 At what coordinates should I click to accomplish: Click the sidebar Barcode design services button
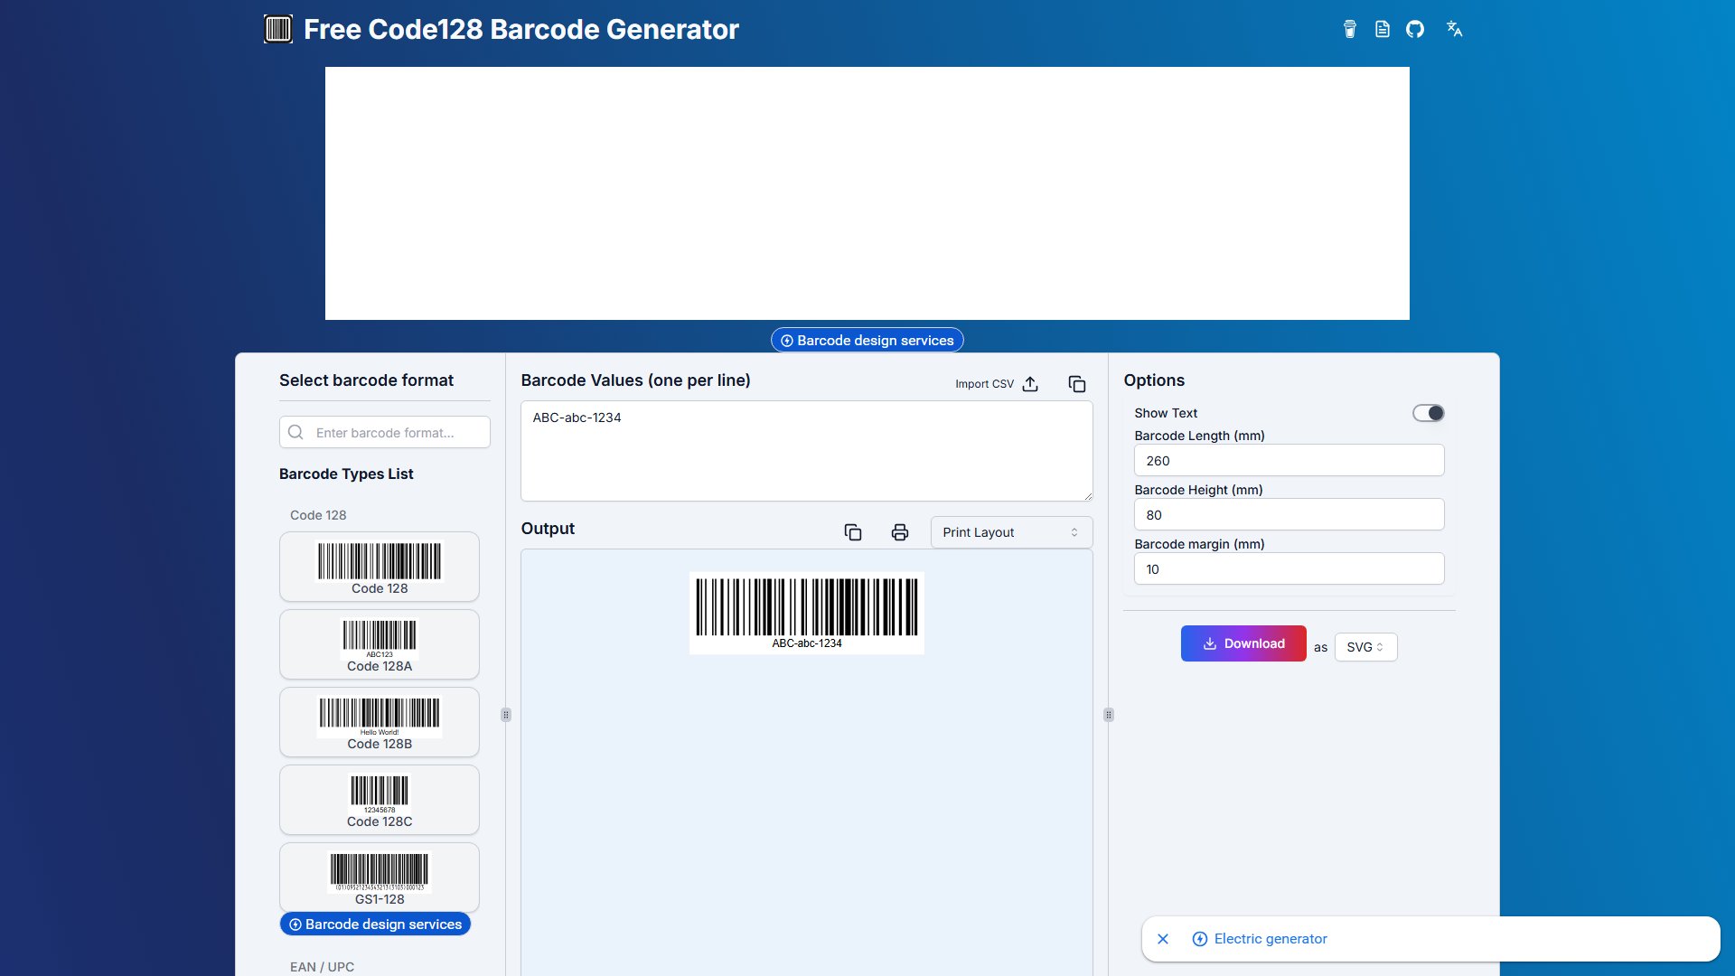[x=375, y=924]
